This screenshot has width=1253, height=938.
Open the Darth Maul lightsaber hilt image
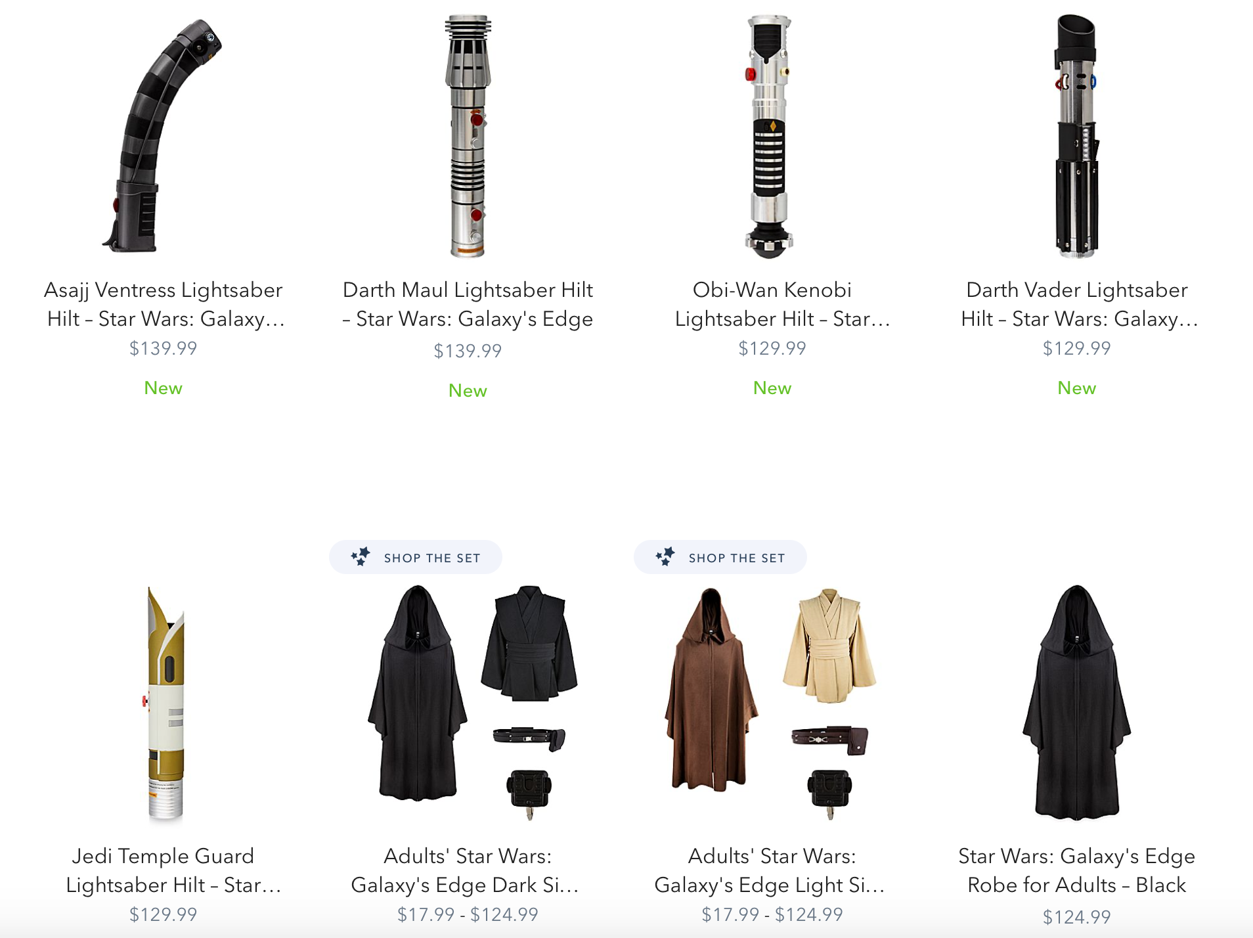point(468,135)
